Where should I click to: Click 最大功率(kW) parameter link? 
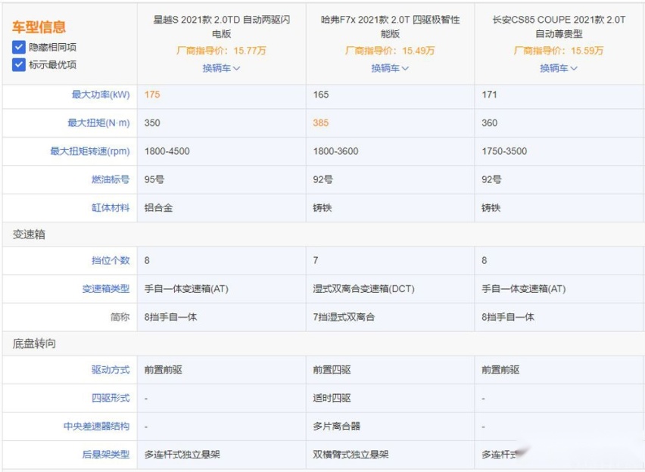click(x=101, y=95)
